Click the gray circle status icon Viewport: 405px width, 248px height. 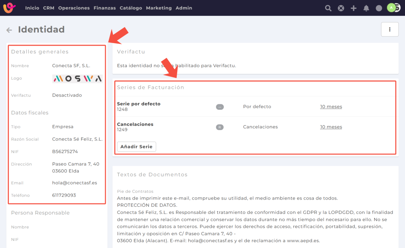(379, 8)
